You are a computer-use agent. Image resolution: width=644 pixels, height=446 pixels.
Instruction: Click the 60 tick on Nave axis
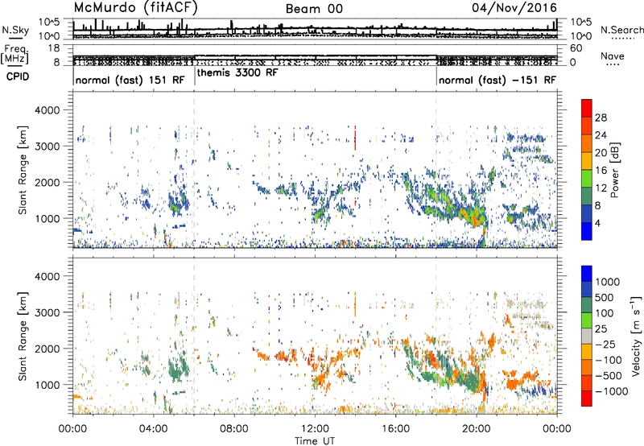point(576,48)
